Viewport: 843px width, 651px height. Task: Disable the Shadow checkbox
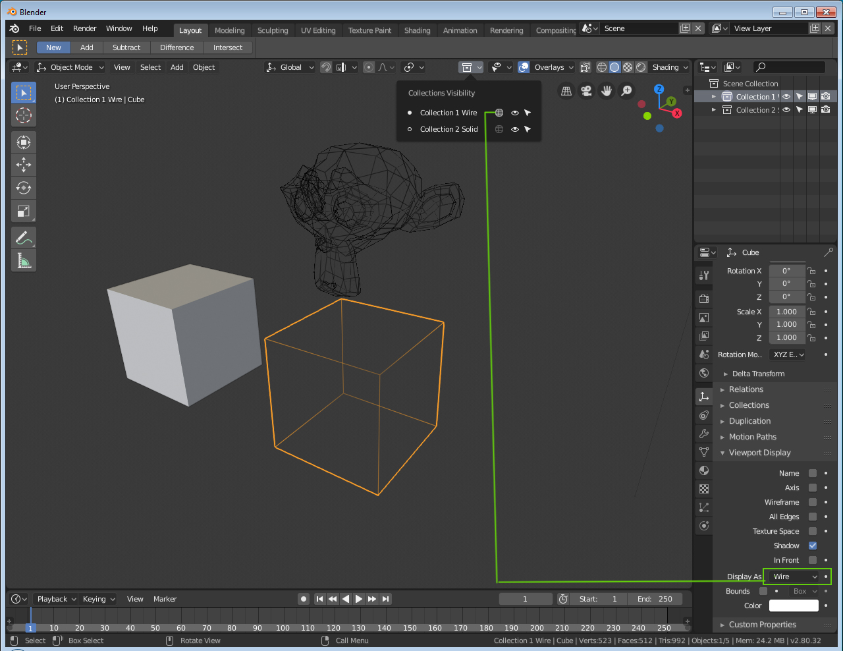[x=813, y=546]
